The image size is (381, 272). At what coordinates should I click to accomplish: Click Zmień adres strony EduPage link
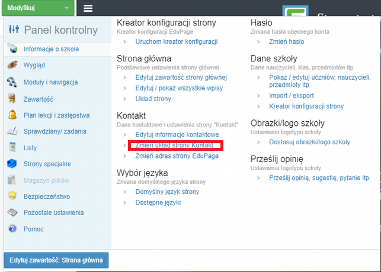pyautogui.click(x=177, y=156)
